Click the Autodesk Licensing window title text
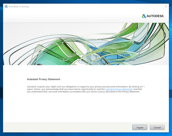The width and height of the screenshot is (172, 136). [x=18, y=7]
